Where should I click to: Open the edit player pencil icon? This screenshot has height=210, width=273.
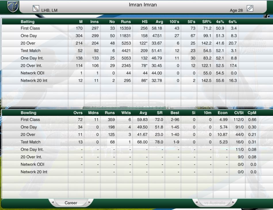tap(250, 8)
